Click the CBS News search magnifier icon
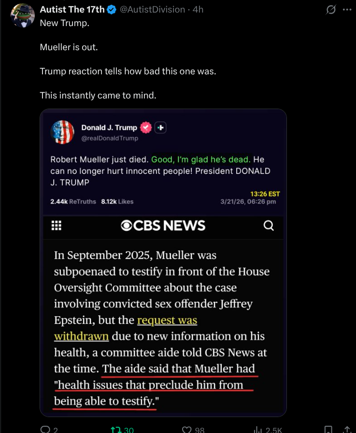The width and height of the screenshot is (356, 433). [x=269, y=225]
